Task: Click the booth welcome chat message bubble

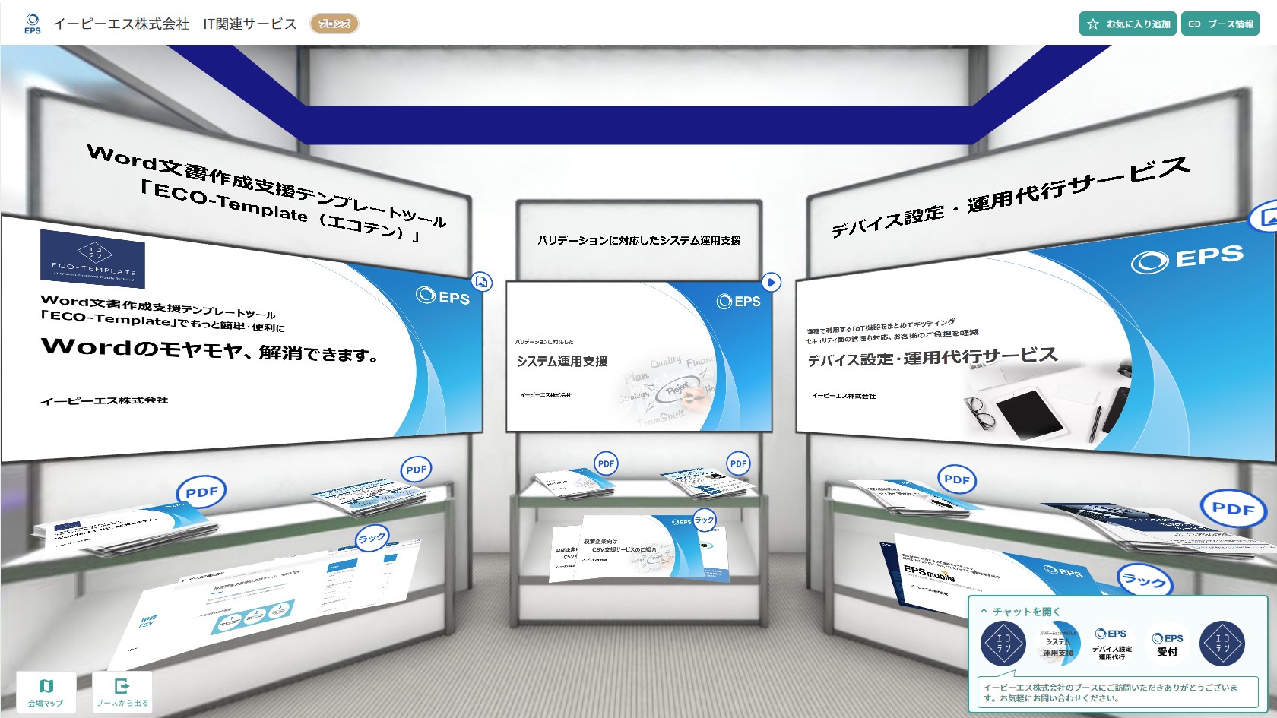Action: 1117,692
